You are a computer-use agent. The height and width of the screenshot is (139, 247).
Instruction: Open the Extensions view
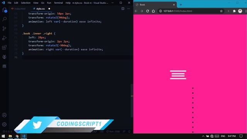[x=4, y=47]
